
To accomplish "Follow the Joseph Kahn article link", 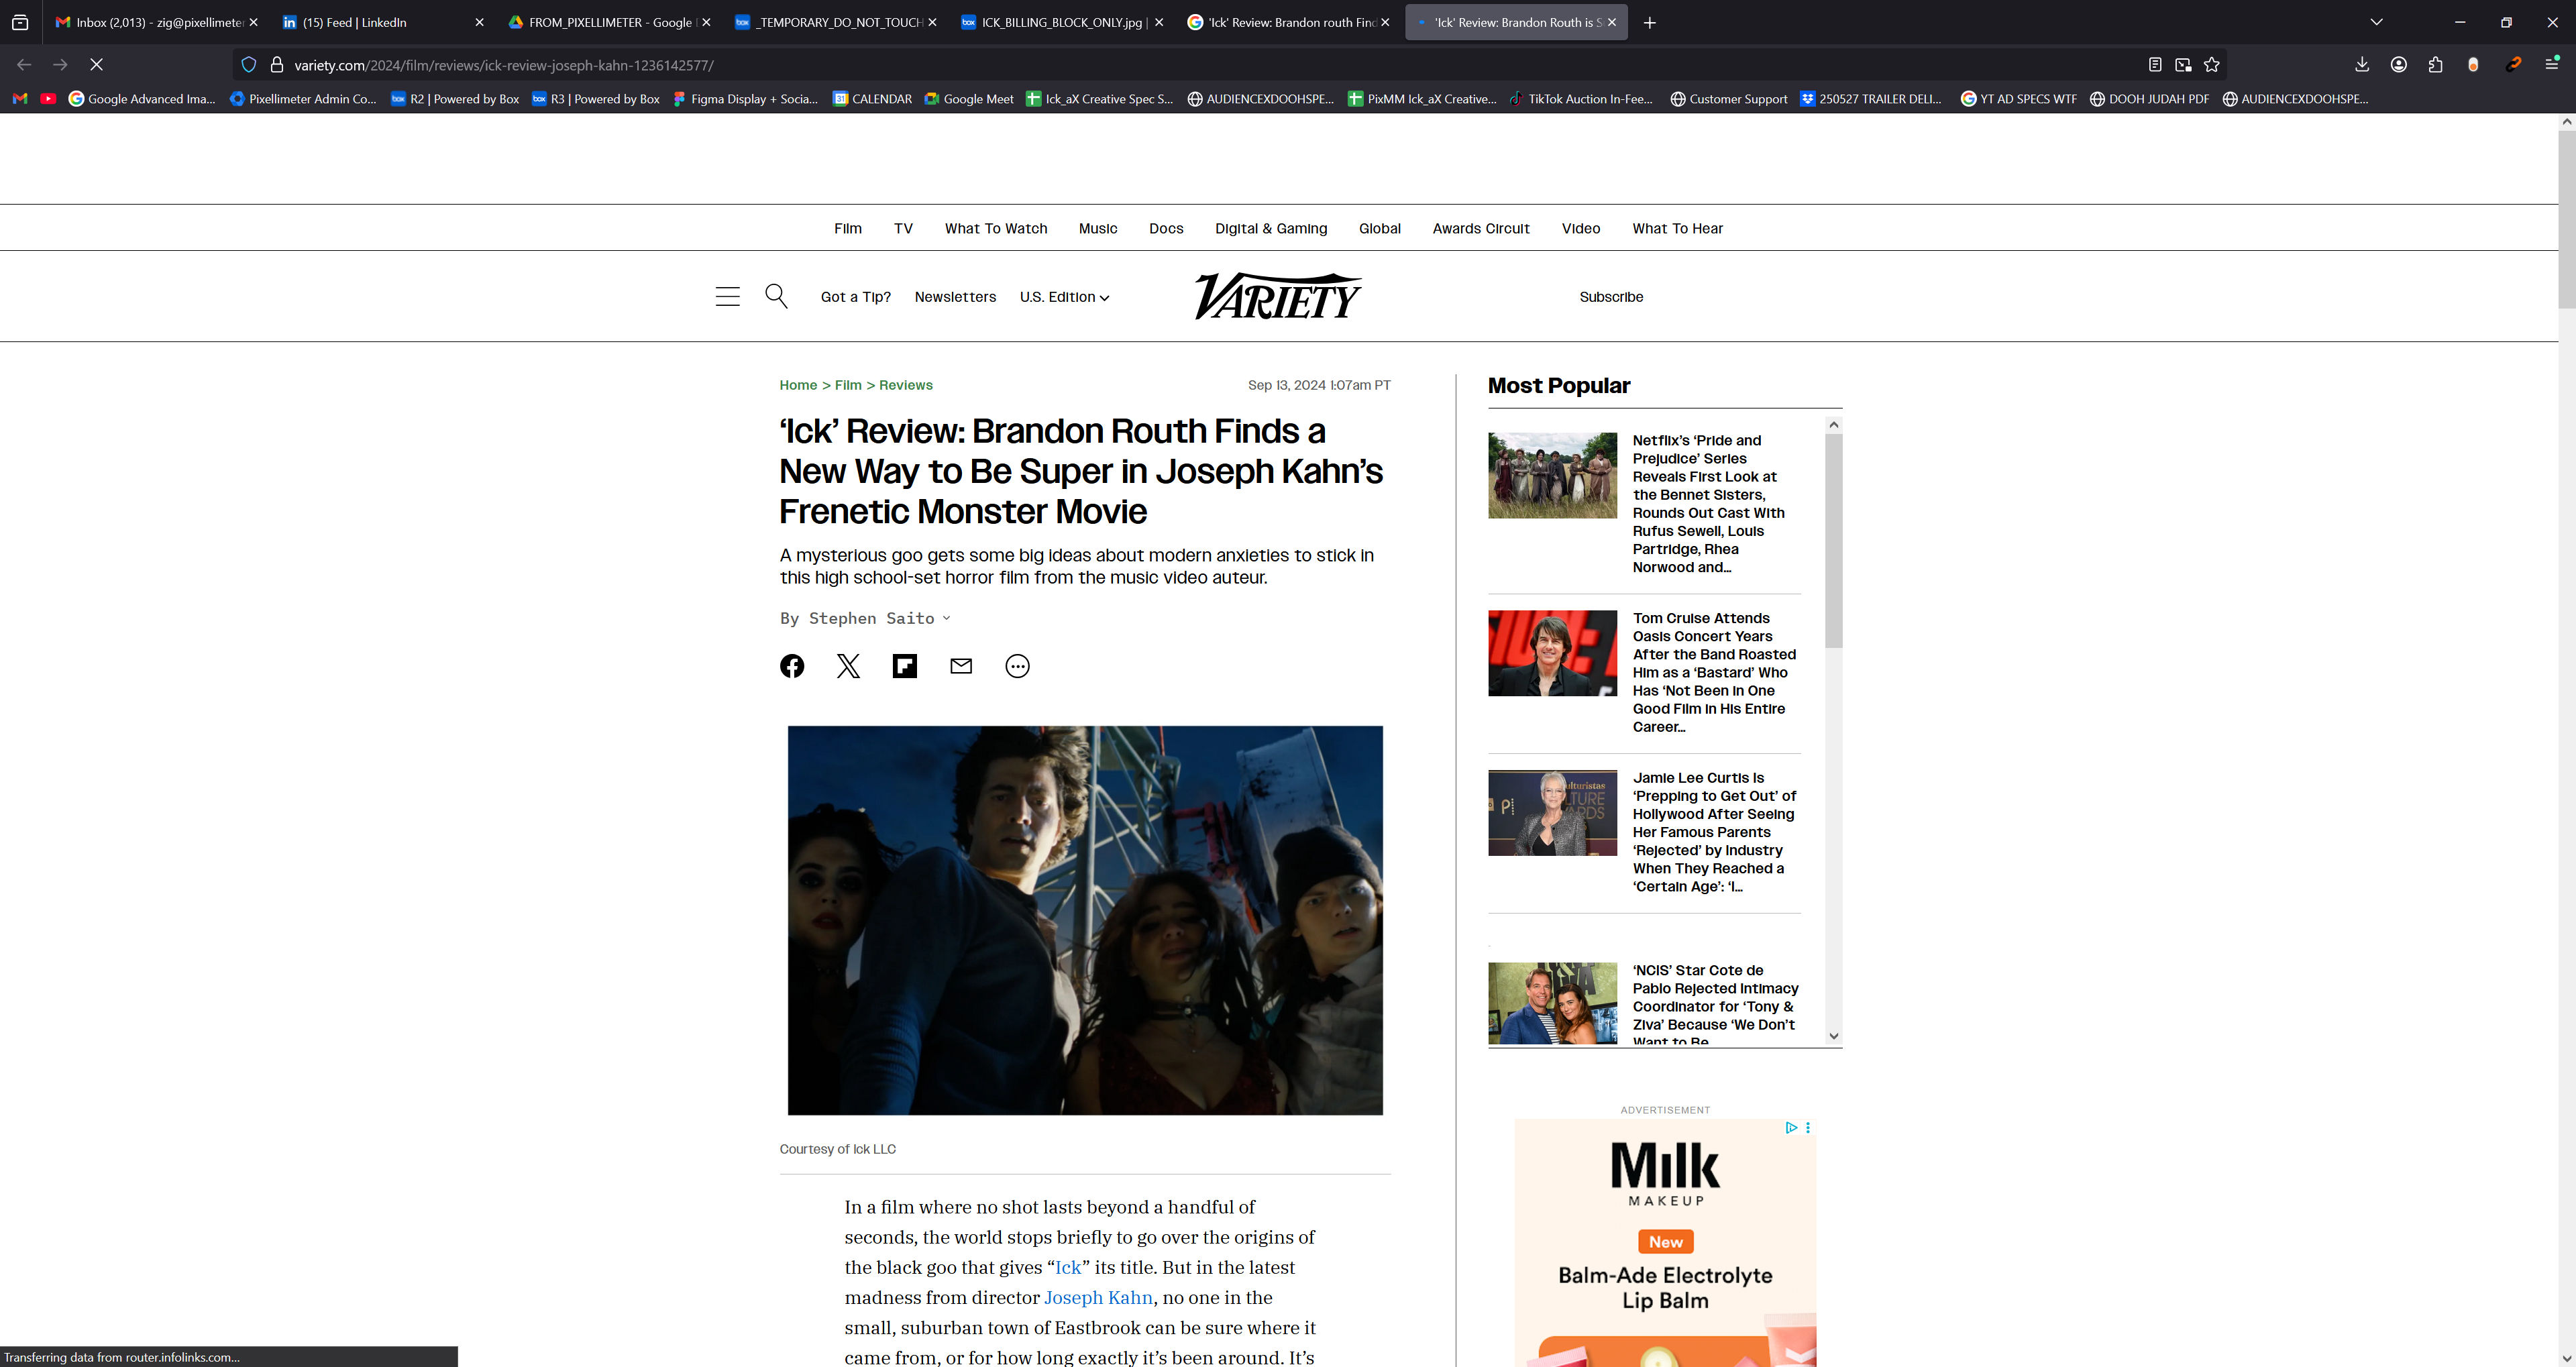I will [x=1098, y=1297].
